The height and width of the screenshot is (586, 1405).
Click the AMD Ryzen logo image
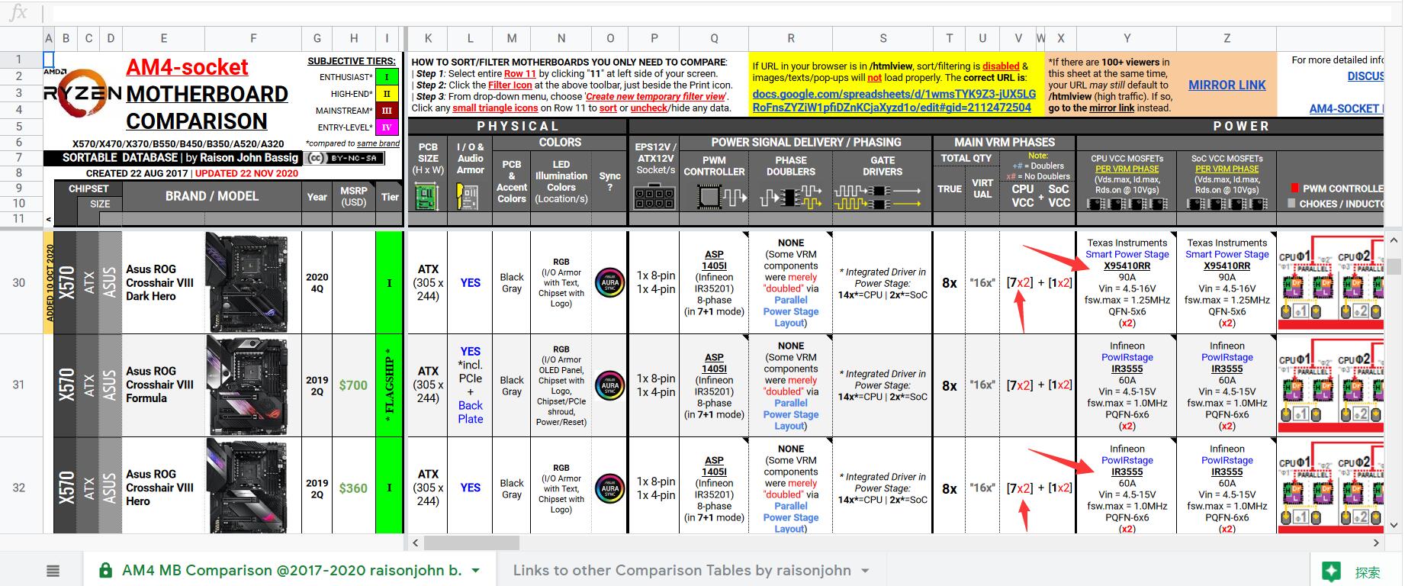82,95
